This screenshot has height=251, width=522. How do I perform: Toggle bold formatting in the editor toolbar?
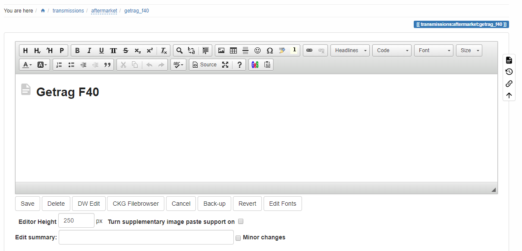click(77, 50)
